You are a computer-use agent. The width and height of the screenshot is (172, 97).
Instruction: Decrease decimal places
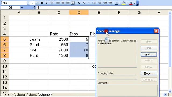tap(99, 3)
